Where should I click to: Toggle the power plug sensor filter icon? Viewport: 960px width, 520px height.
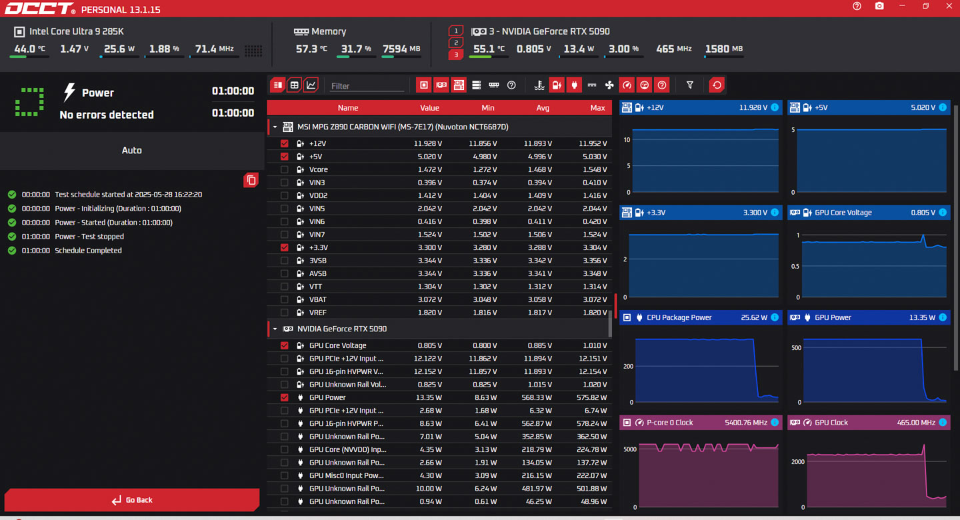(x=574, y=85)
